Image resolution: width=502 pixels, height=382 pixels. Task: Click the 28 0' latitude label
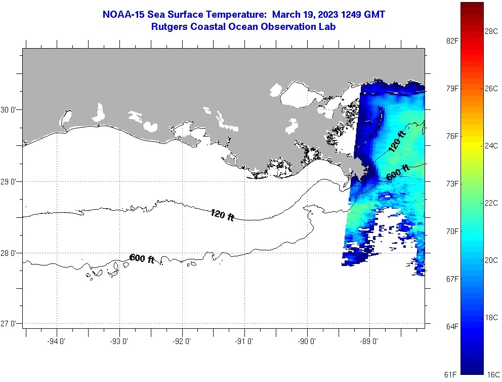(x=8, y=253)
